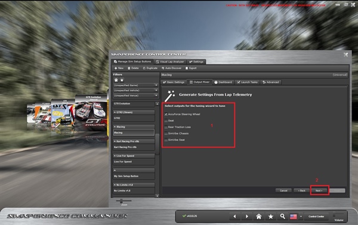This screenshot has height=225, width=358.
Task: Adjust the Zoom slider
Action: 121,201
